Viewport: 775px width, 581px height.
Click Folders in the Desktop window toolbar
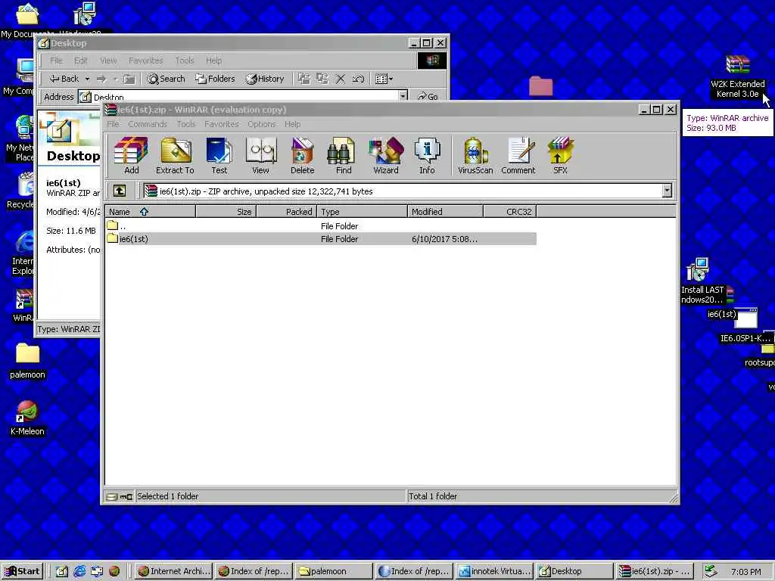pyautogui.click(x=214, y=79)
